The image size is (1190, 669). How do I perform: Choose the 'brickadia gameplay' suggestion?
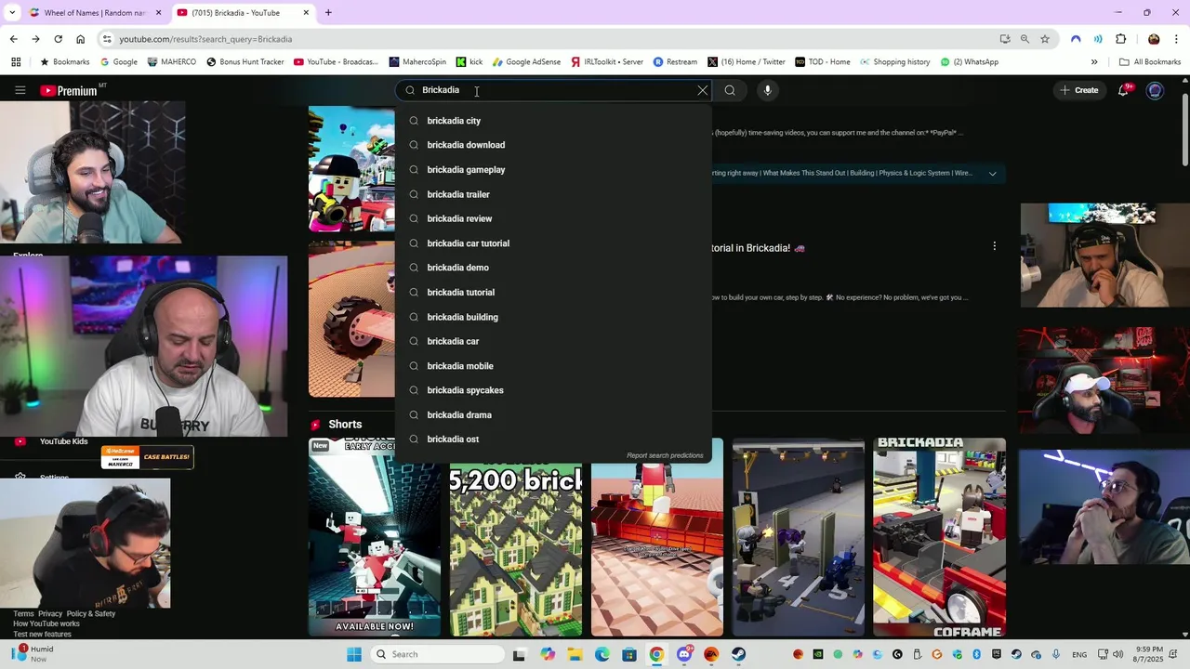[553, 170]
